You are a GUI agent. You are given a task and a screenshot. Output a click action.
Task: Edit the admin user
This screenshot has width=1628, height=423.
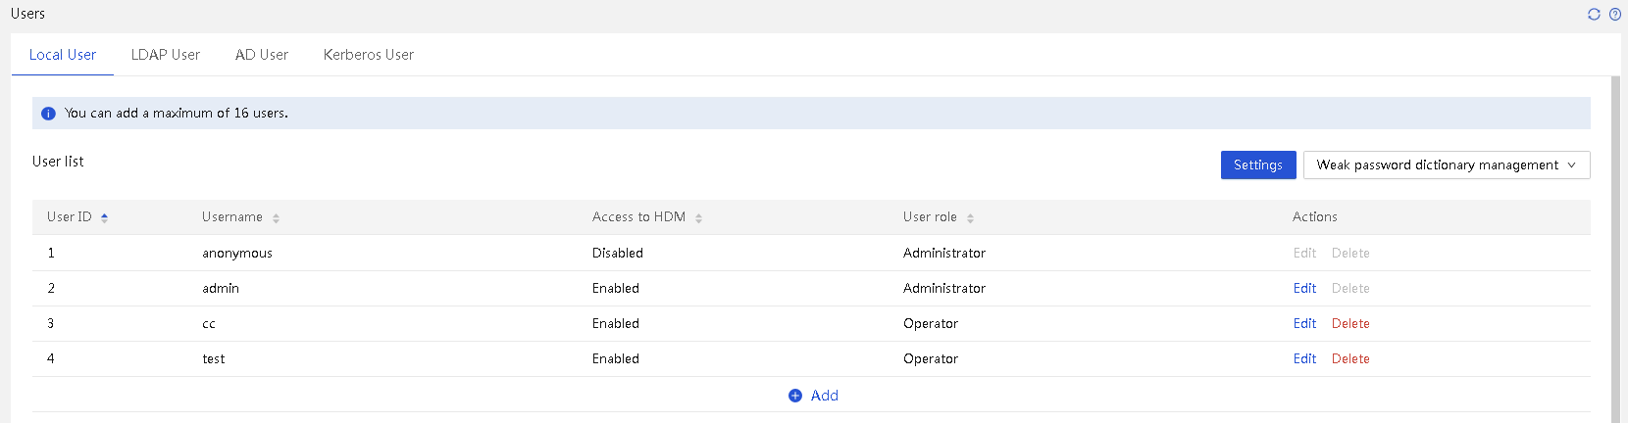tap(1304, 288)
